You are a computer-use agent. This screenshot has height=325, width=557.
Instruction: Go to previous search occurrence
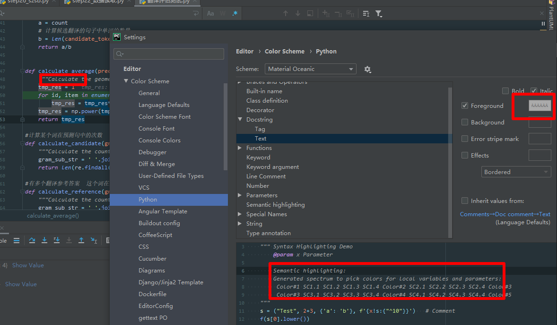pyautogui.click(x=286, y=14)
